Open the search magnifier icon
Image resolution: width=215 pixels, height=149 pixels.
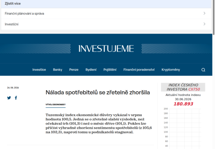tap(203, 70)
